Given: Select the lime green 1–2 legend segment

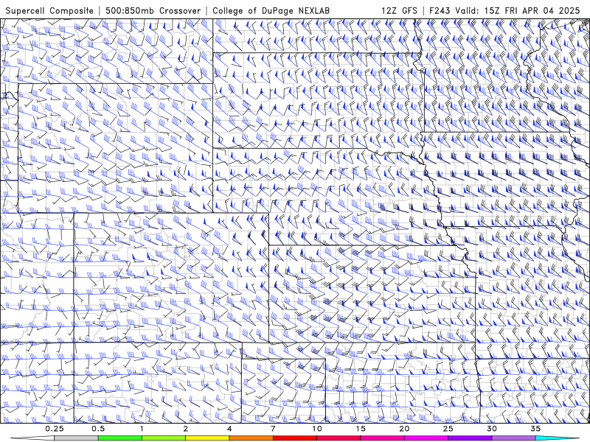Looking at the screenshot, I should 164,438.
